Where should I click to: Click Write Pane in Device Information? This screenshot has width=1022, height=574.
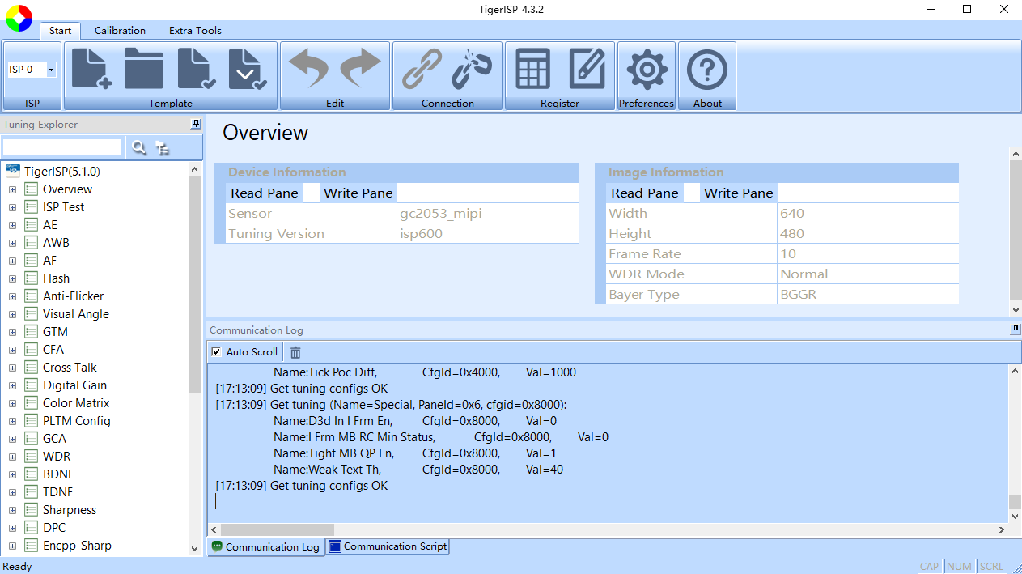tap(358, 193)
